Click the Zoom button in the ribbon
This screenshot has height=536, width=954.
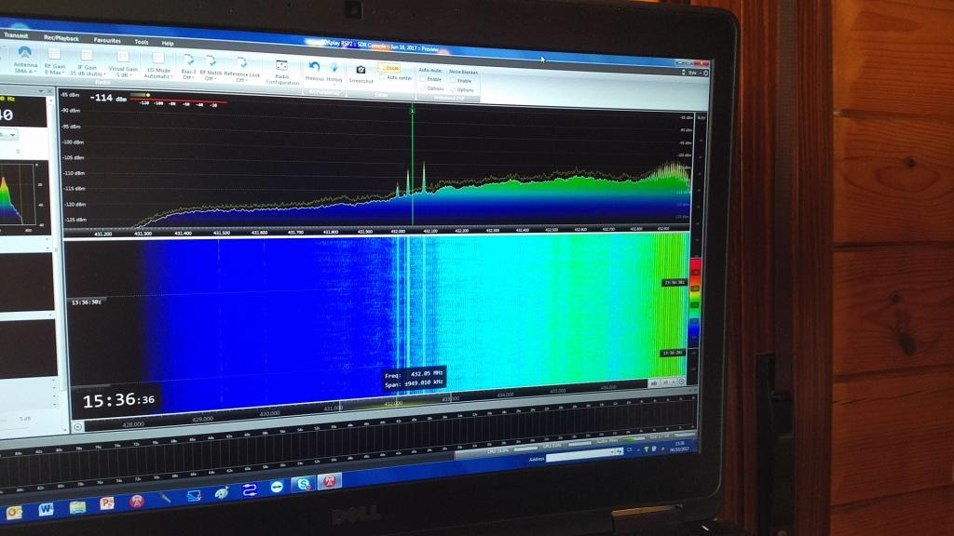coord(389,68)
